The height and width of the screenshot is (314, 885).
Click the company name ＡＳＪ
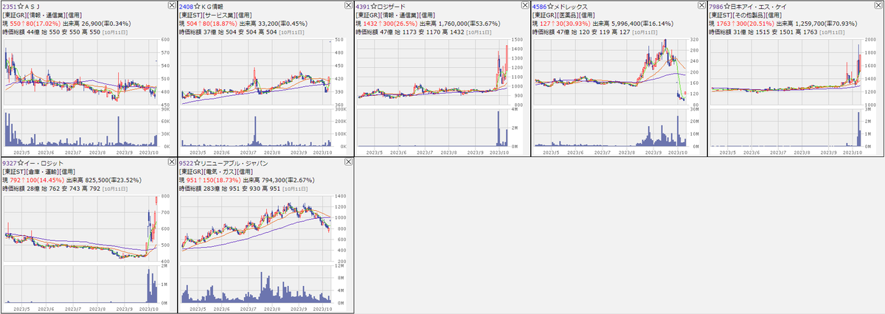point(34,5)
